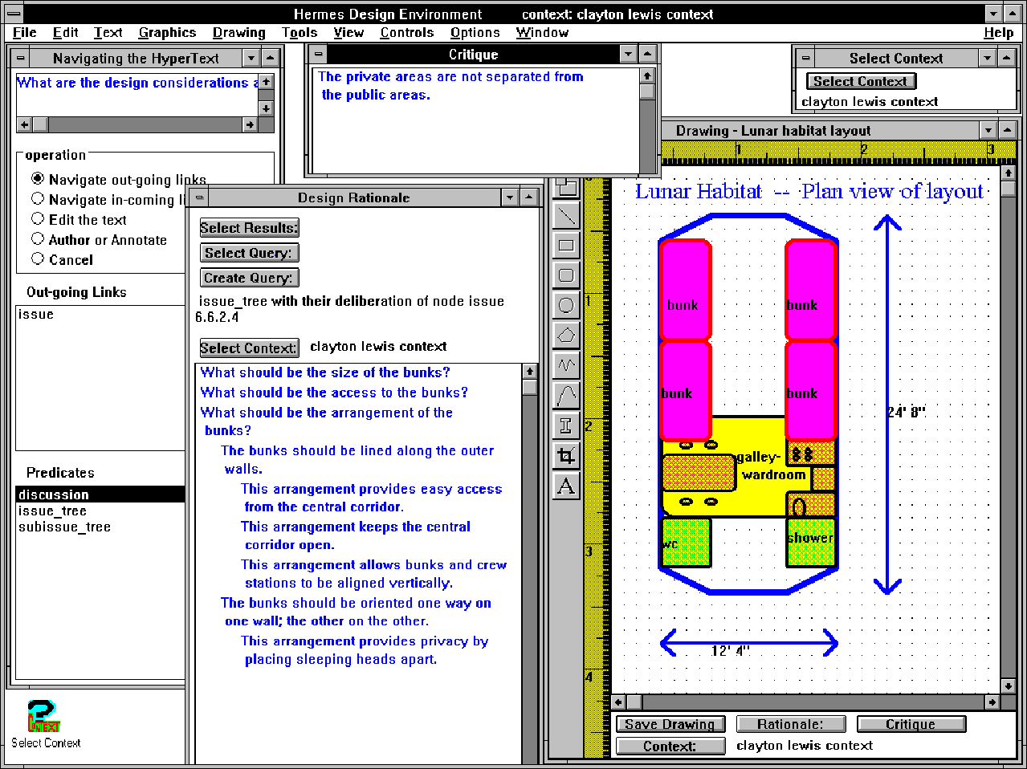Select the Line drawing tool
This screenshot has height=769, width=1027.
pos(566,215)
